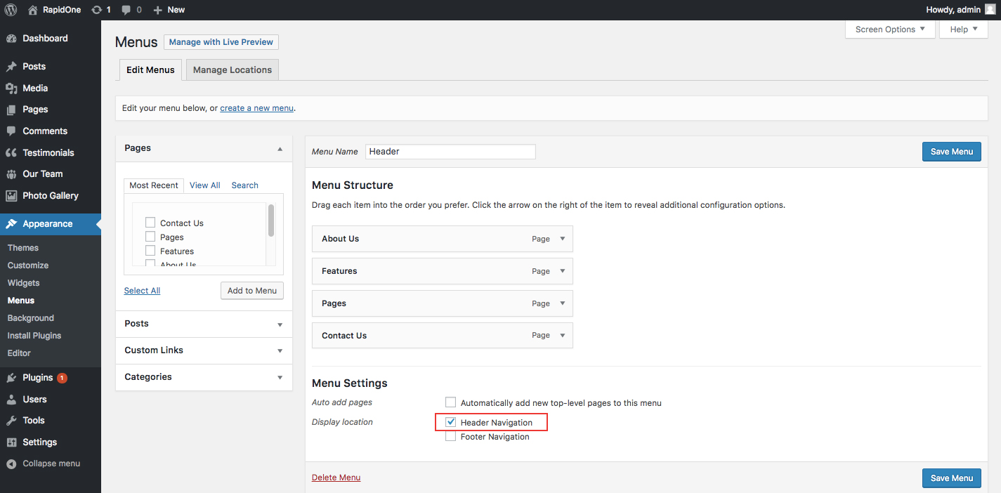Expand the Contact Us menu item options
The height and width of the screenshot is (493, 1001).
[x=562, y=336]
